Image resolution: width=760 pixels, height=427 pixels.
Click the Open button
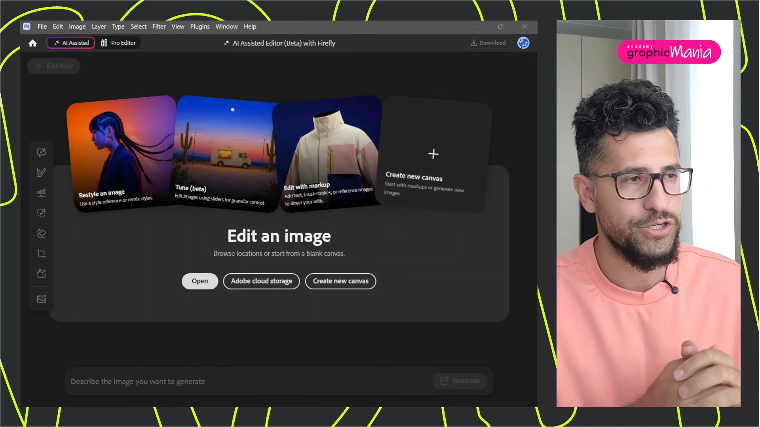(x=200, y=281)
